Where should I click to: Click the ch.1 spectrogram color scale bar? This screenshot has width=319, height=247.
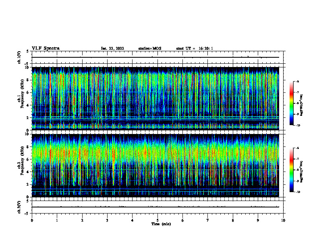[x=292, y=103]
